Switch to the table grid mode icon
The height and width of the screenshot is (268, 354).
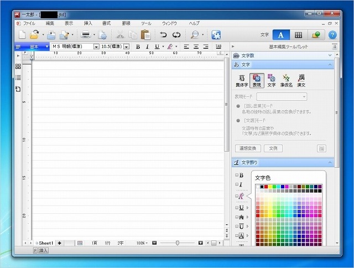coord(298,34)
